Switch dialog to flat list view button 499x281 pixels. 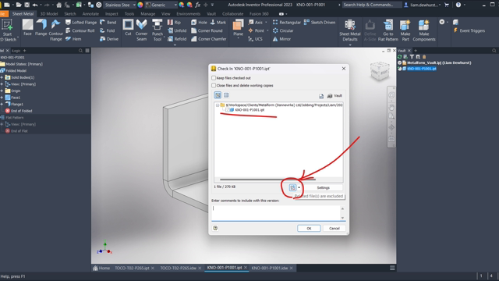(226, 95)
